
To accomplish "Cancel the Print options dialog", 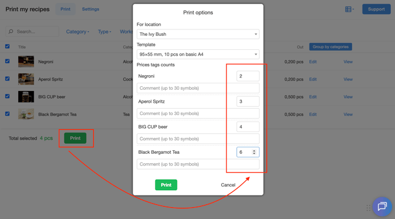I will click(228, 185).
